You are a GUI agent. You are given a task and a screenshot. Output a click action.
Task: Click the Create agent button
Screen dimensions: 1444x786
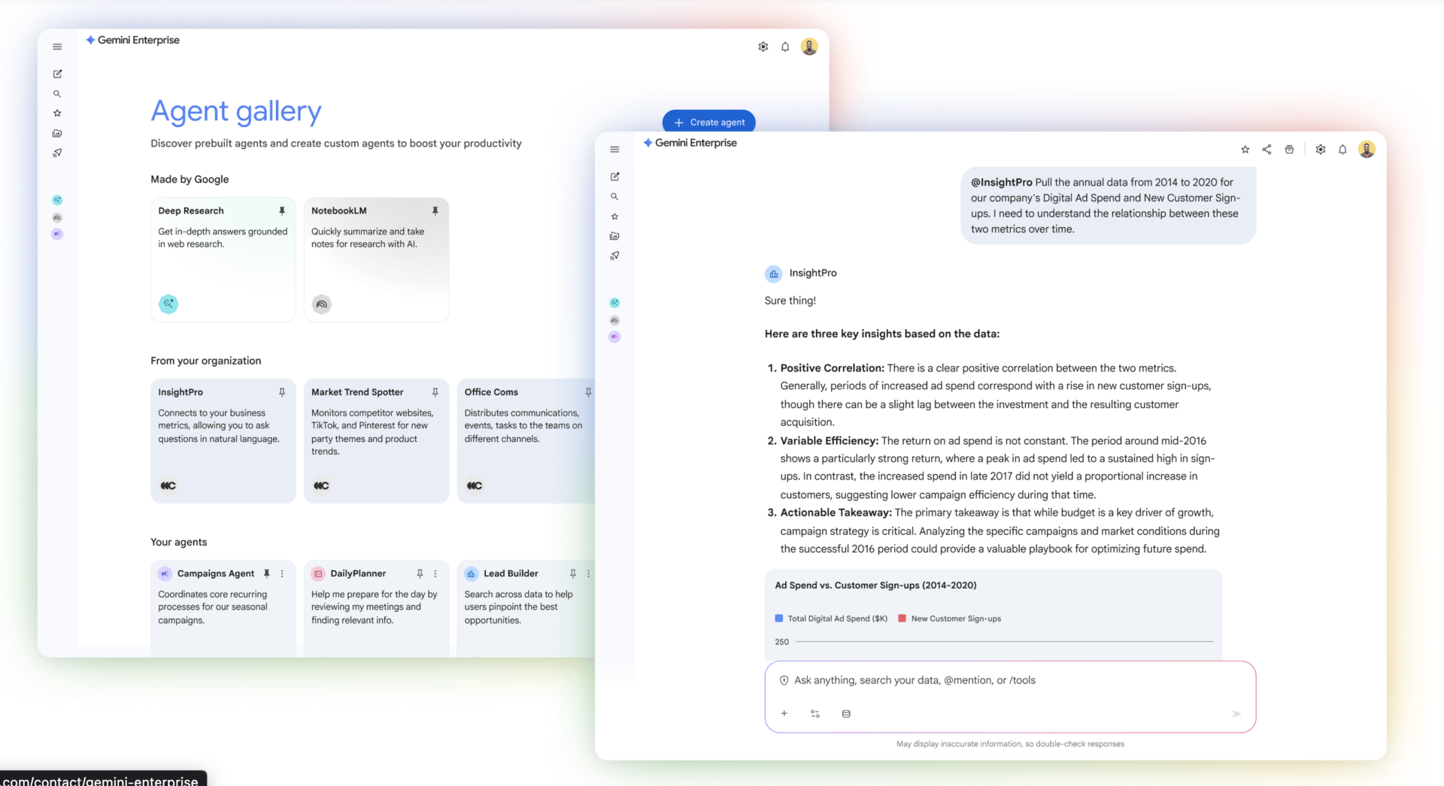click(x=708, y=122)
